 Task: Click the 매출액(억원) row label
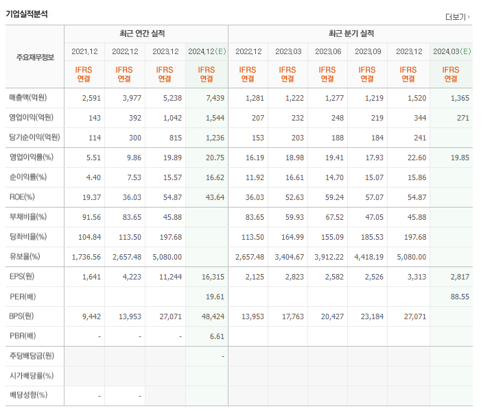pos(28,98)
